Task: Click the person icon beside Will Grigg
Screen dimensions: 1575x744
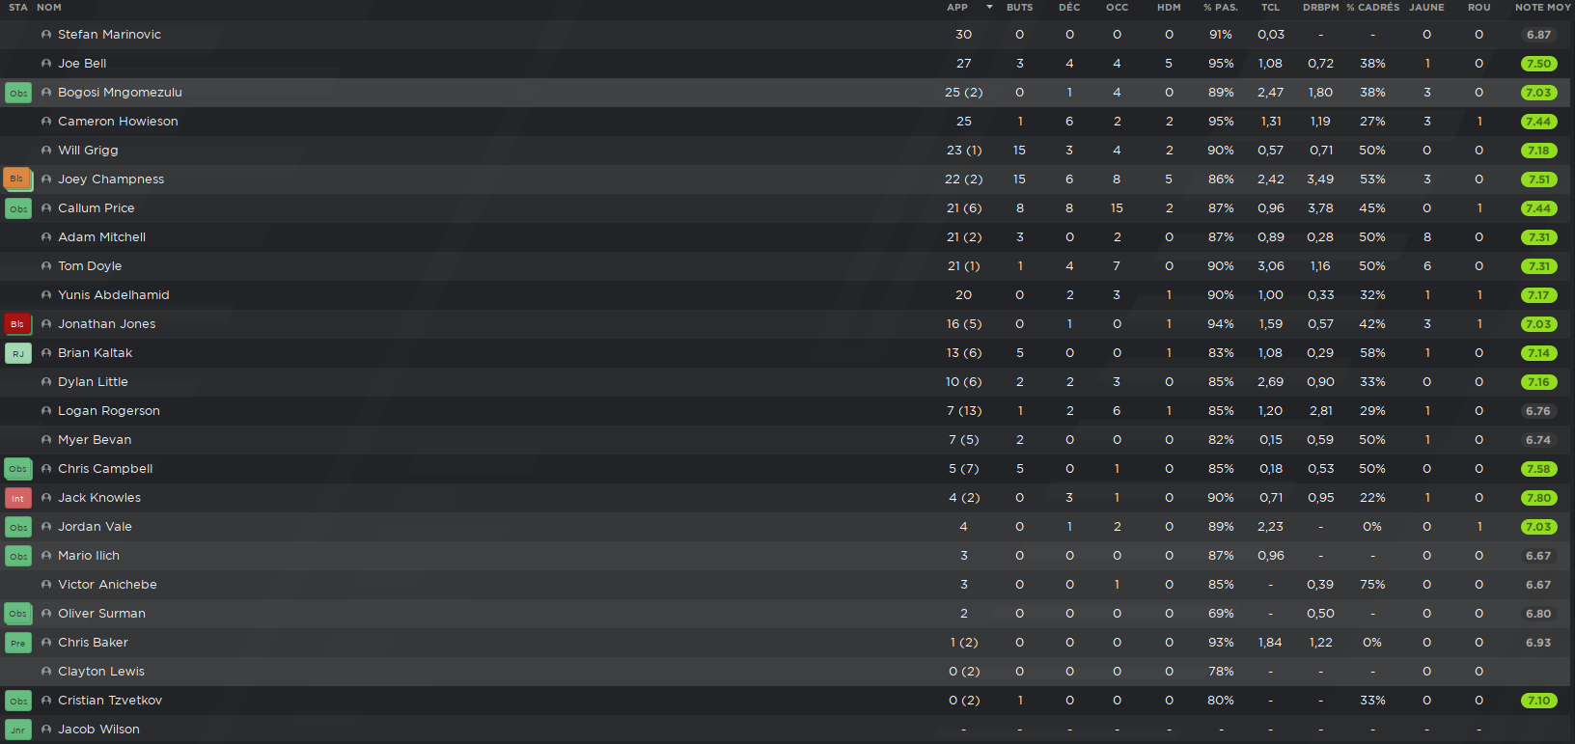Action: 46,151
